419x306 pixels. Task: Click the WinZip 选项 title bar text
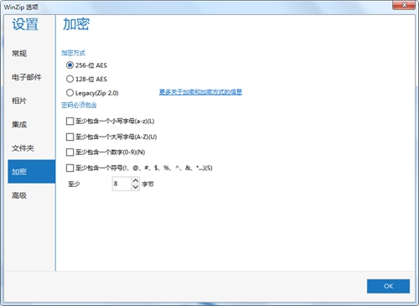(21, 7)
